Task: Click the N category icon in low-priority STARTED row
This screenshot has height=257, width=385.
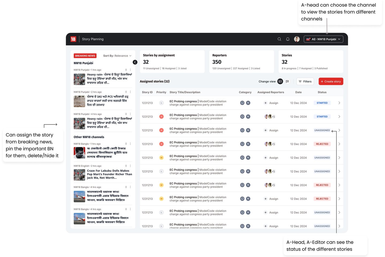Action: pyautogui.click(x=248, y=103)
